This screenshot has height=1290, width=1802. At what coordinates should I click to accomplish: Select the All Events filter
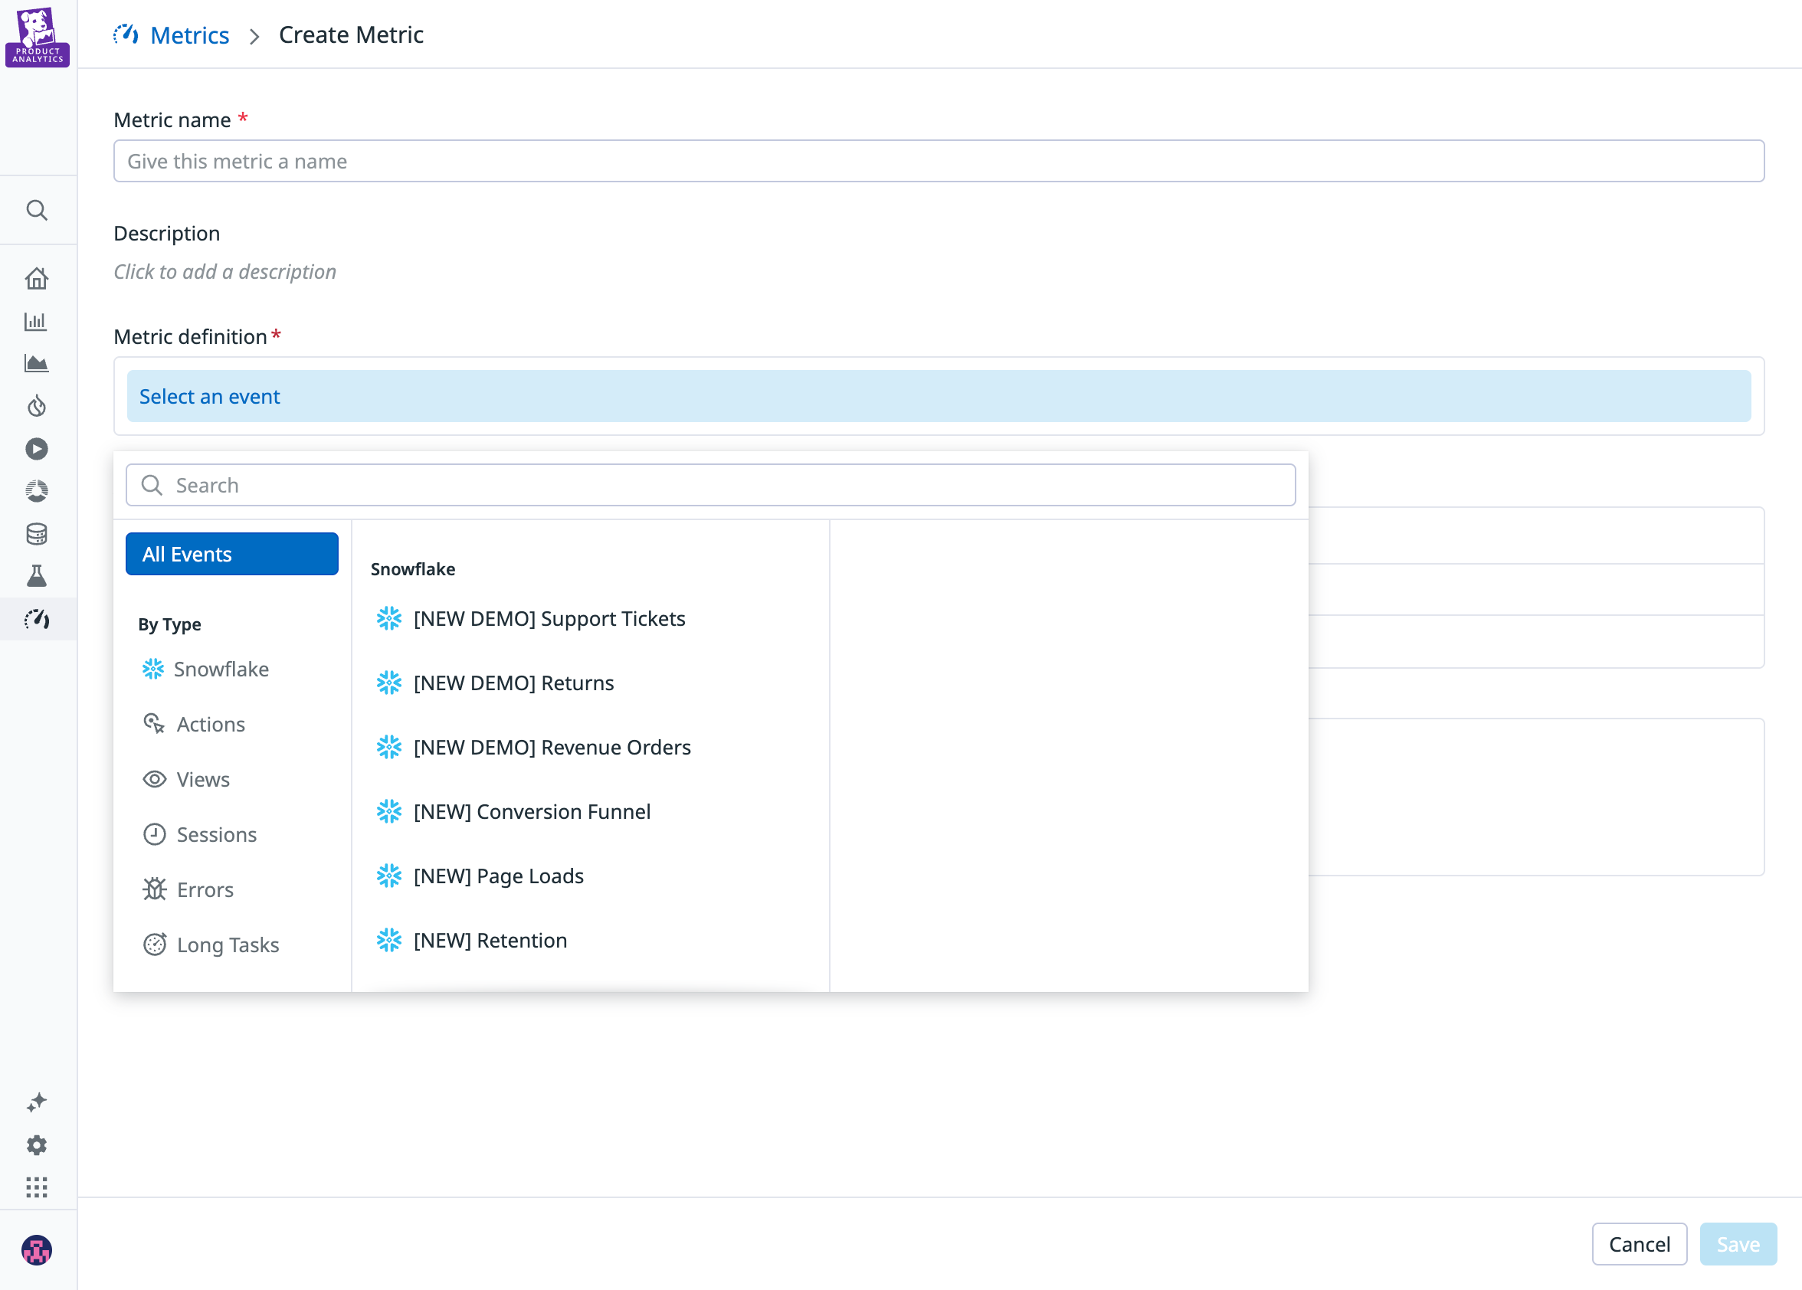tap(231, 554)
